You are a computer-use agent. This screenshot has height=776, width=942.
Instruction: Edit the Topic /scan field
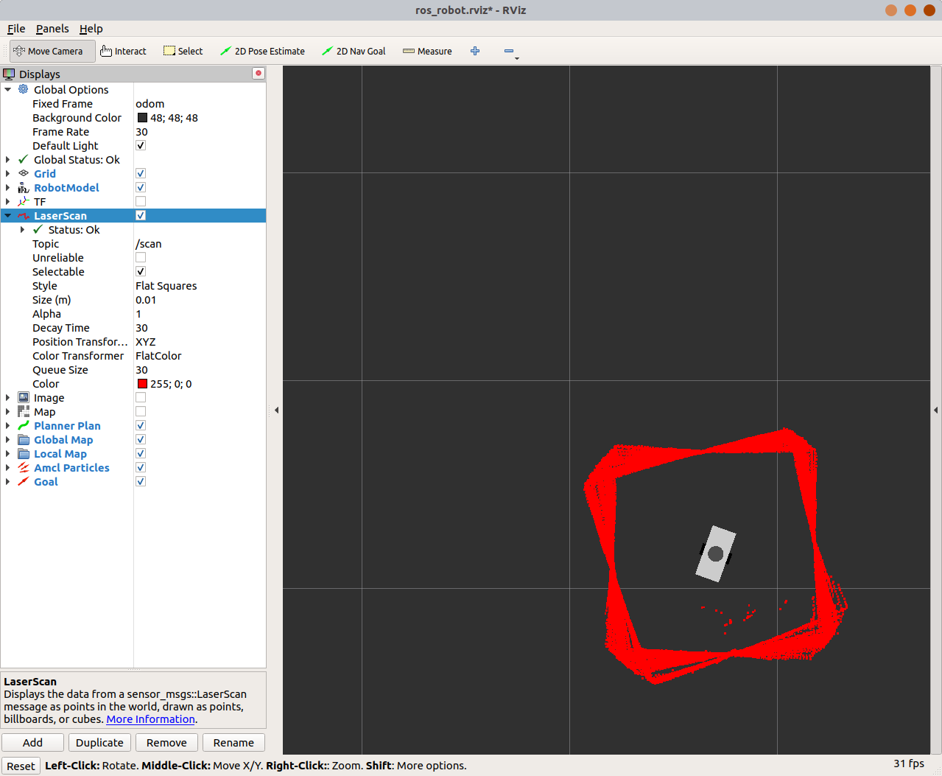click(200, 244)
